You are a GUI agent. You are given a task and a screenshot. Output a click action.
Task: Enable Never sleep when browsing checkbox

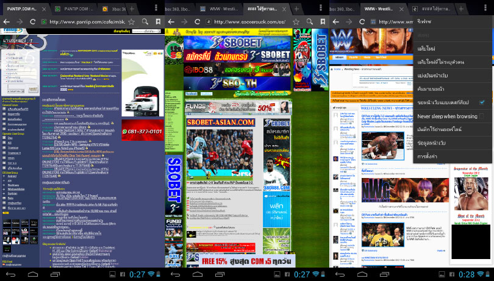(482, 116)
